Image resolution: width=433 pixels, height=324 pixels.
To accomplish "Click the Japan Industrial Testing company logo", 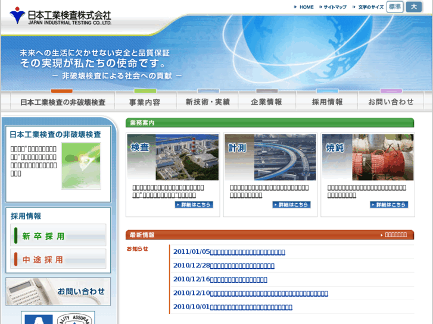I will tap(60, 16).
